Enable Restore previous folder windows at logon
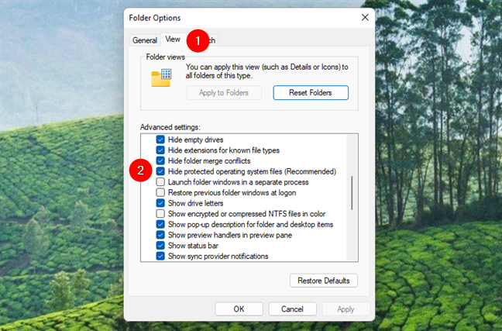 pyautogui.click(x=160, y=192)
